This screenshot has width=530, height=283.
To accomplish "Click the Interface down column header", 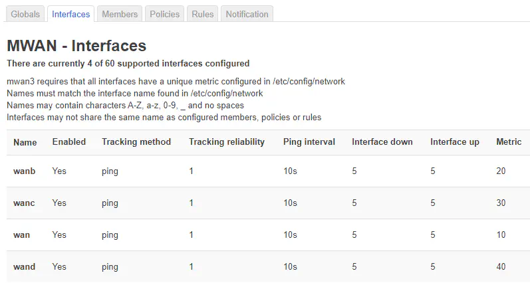I will (382, 141).
